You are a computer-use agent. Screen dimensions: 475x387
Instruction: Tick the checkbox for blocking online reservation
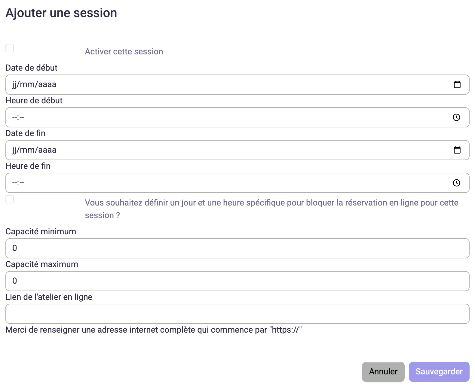(10, 199)
